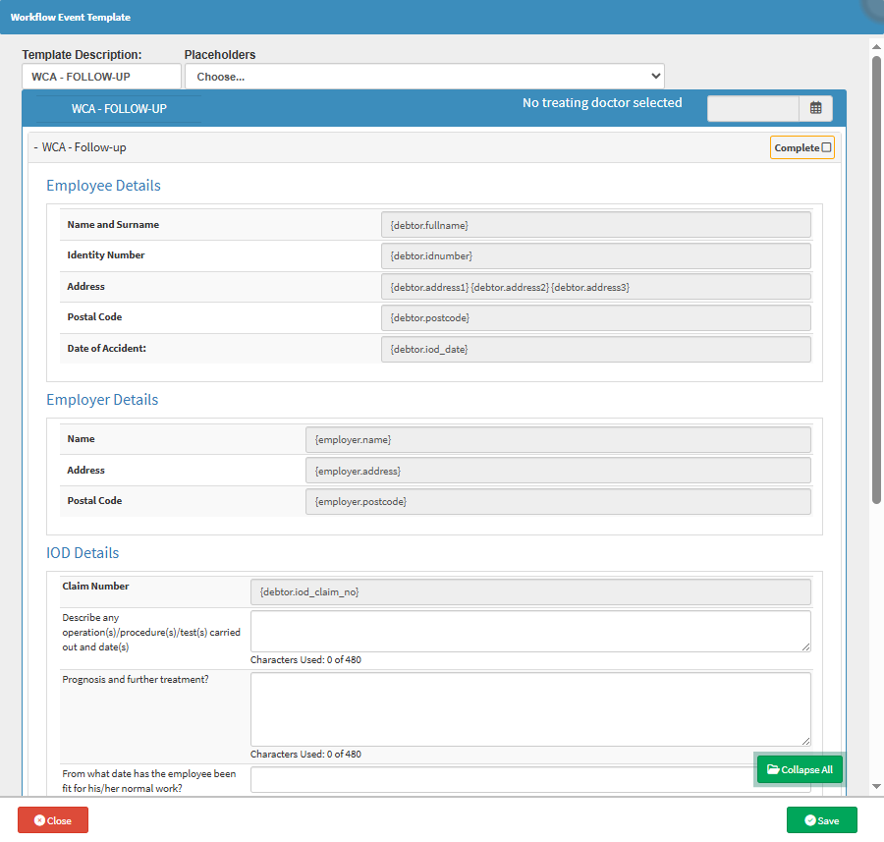Click the date field beside the calendar icon
The image size is (884, 842).
coord(752,108)
